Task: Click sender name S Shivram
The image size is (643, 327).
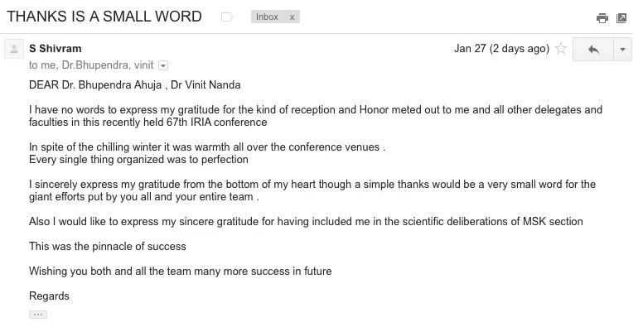Action: click(x=56, y=48)
